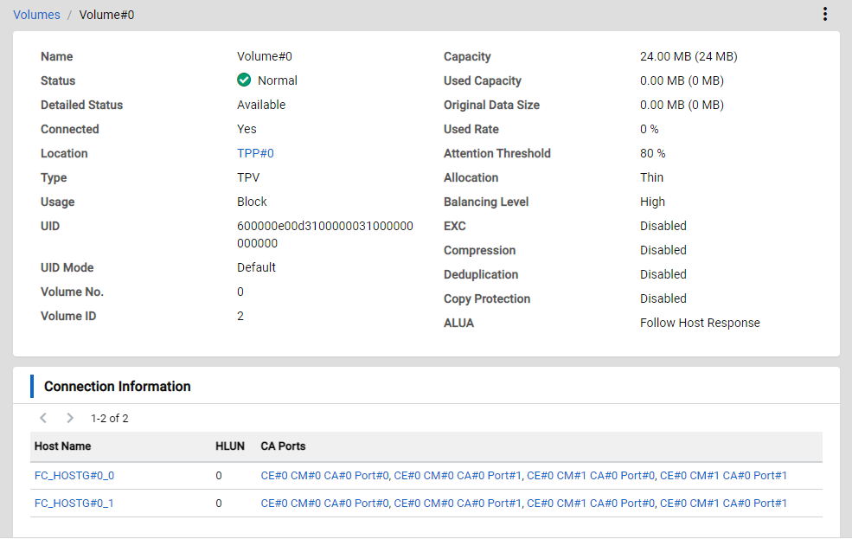Viewport: 852px width, 539px height.
Task: Go to previous page of connections
Action: pyautogui.click(x=43, y=418)
